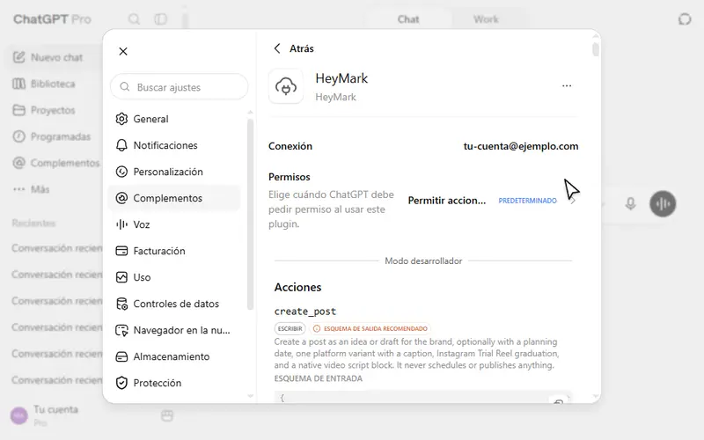Click the microphone dictation icon

click(630, 204)
